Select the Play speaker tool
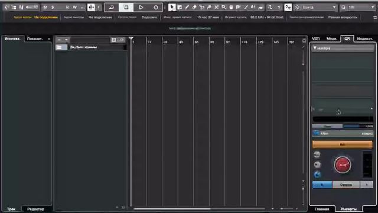This screenshot has height=213, width=378. tap(253, 8)
